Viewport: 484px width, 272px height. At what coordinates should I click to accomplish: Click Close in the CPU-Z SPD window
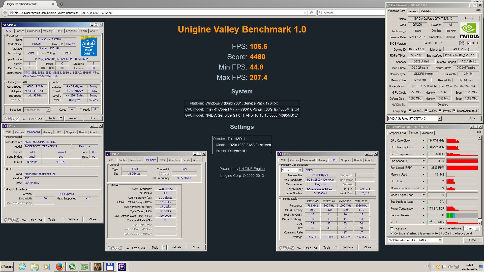367,247
